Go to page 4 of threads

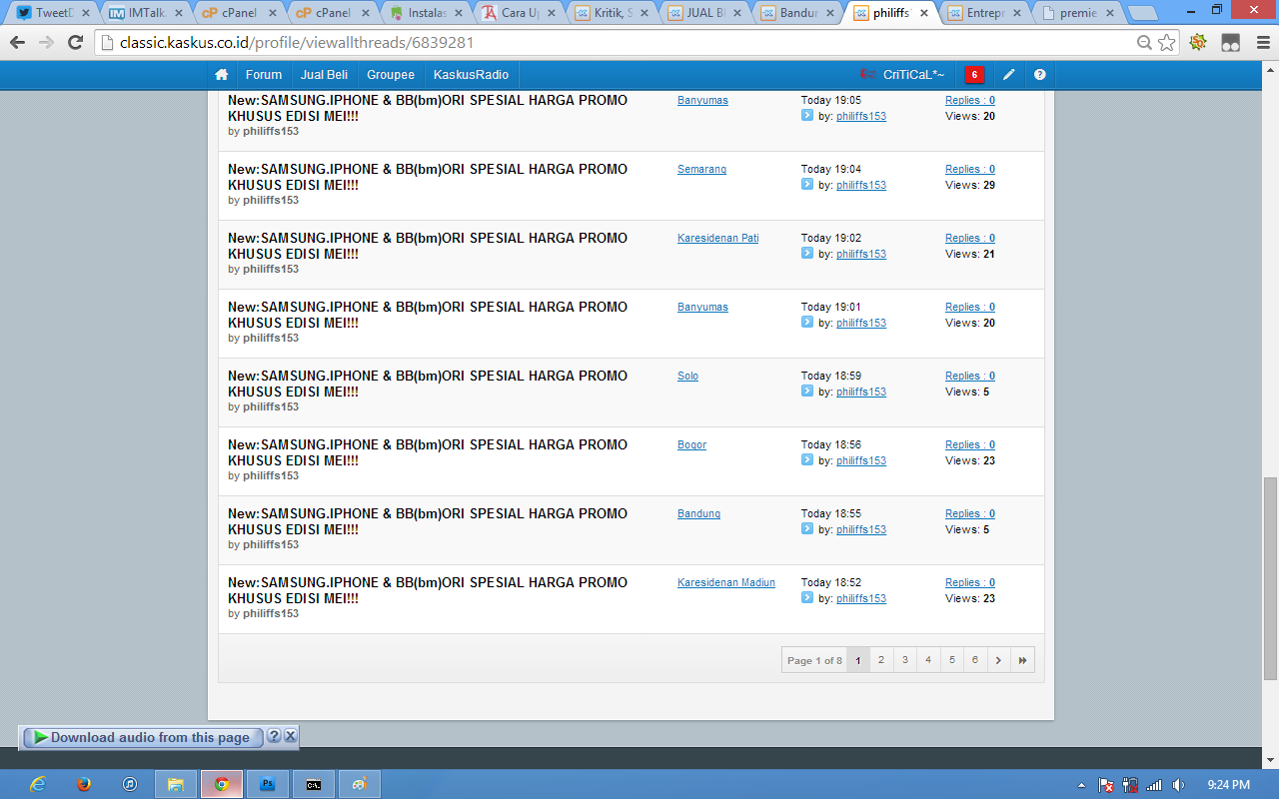pos(928,660)
